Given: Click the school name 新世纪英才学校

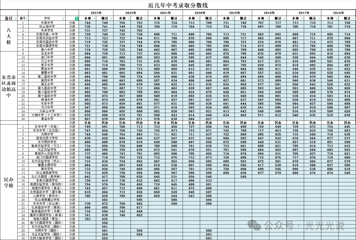Looking at the screenshot, I should 47,138.
